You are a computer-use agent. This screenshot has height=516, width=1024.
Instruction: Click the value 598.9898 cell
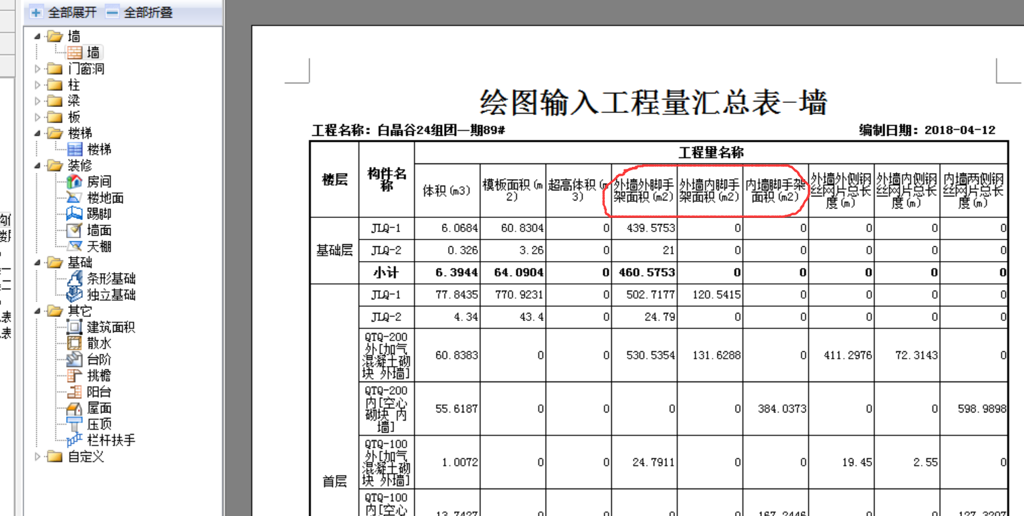(973, 408)
